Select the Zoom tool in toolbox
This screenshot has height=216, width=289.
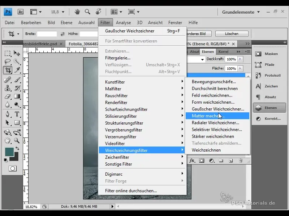pyautogui.click(x=17, y=140)
